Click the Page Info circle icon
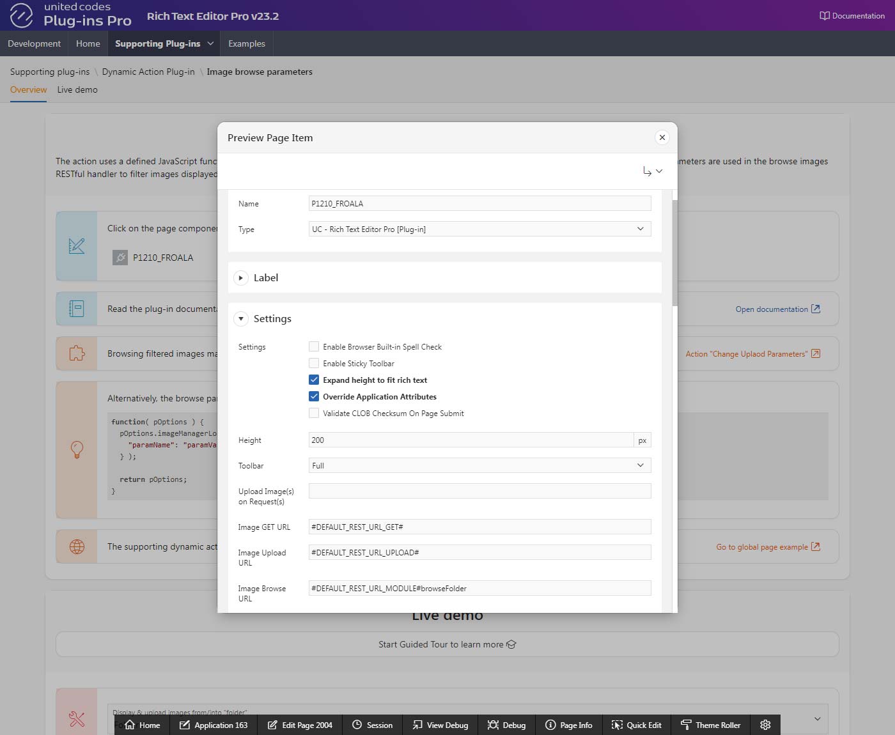 550,725
